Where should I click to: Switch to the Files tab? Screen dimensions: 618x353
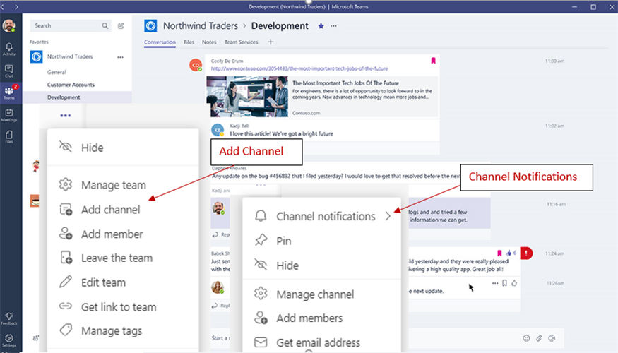pos(189,42)
